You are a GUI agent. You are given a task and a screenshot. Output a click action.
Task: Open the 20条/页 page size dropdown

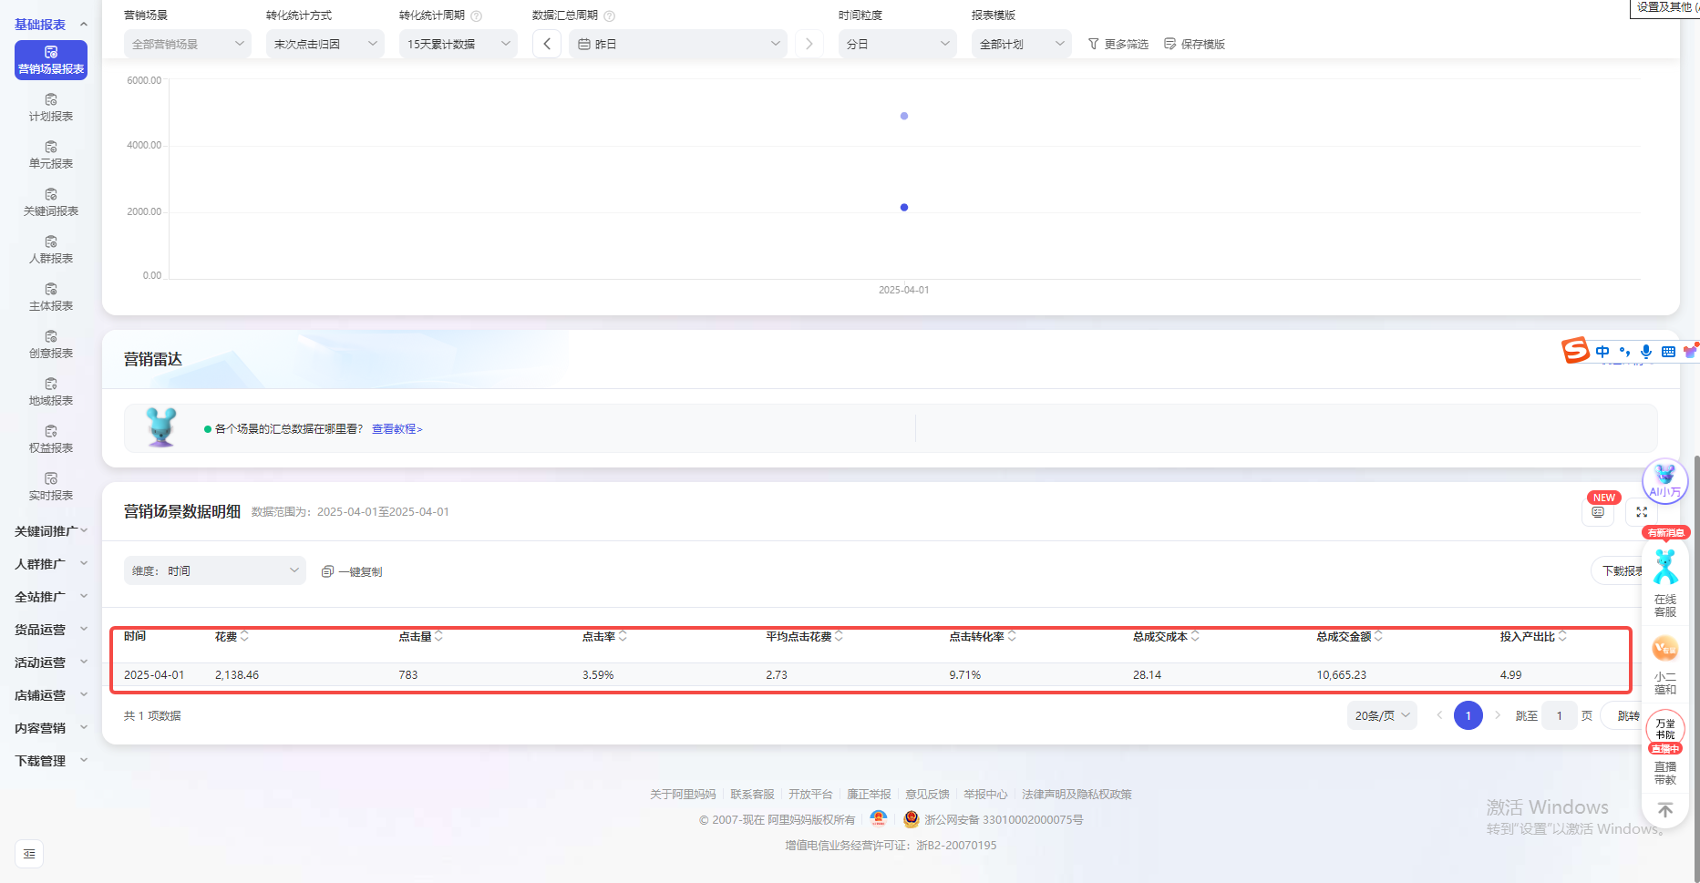click(x=1382, y=716)
